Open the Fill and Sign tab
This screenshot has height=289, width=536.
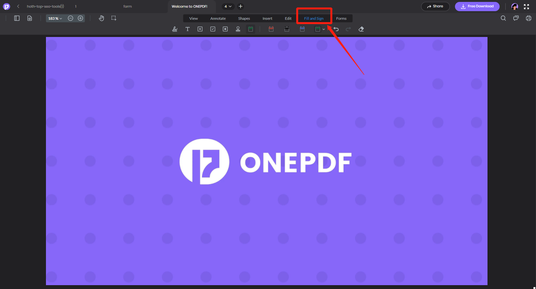[x=314, y=18]
